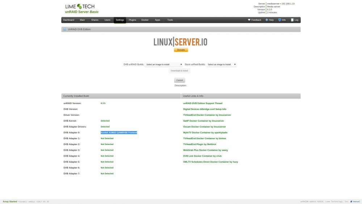Click the Download & Install button
This screenshot has width=362, height=204.
[180, 71]
